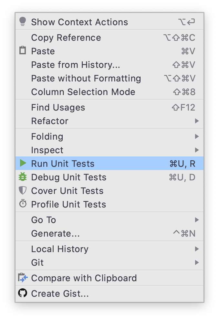
Task: Select Paste without Formatting
Action: point(86,78)
